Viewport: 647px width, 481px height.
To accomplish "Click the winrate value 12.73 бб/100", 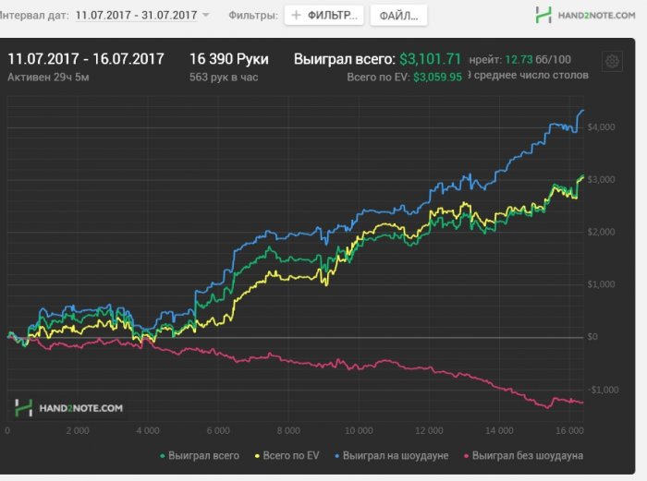I will coord(538,59).
